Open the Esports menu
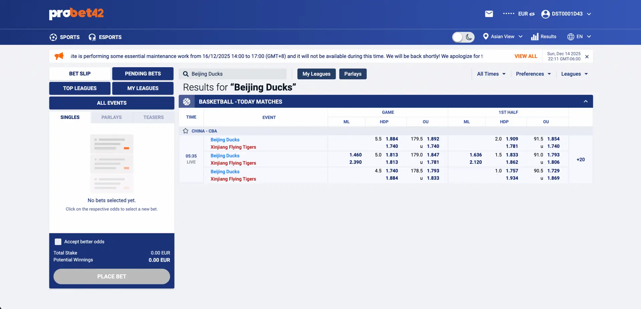 [105, 37]
